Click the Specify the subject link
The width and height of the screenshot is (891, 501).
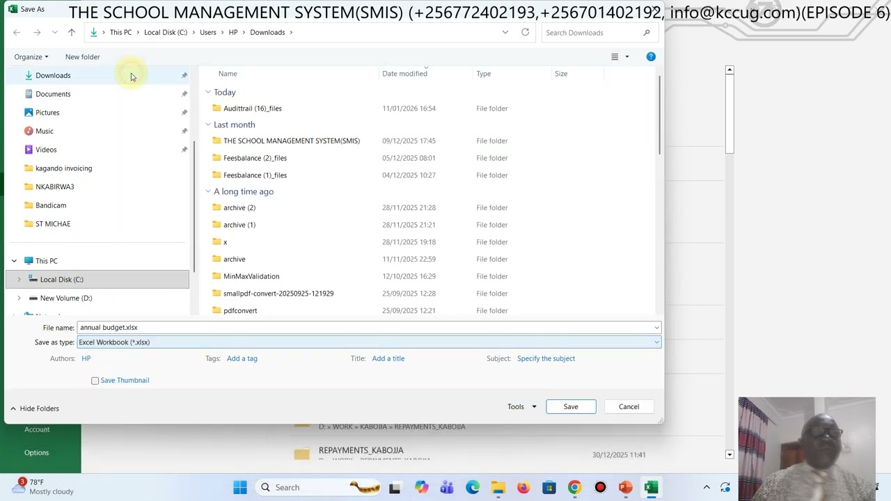click(x=546, y=358)
